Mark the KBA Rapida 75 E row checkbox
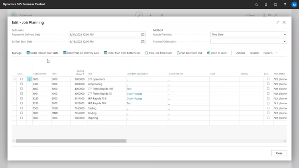This screenshot has height=168, width=299. (22, 98)
